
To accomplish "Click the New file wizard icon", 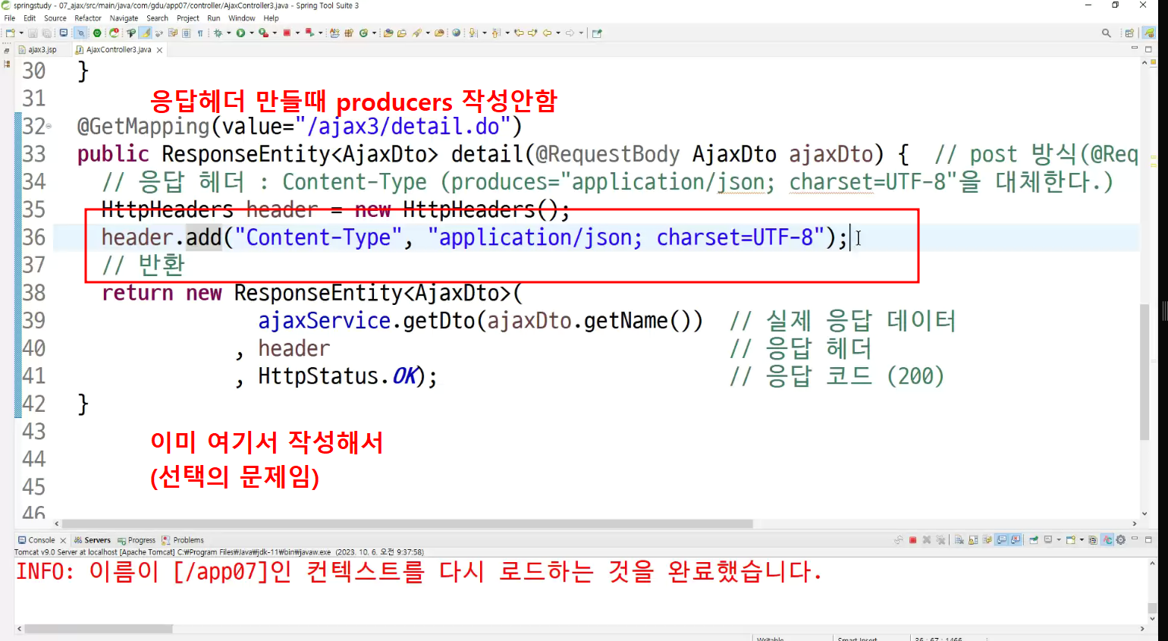I will 10,33.
